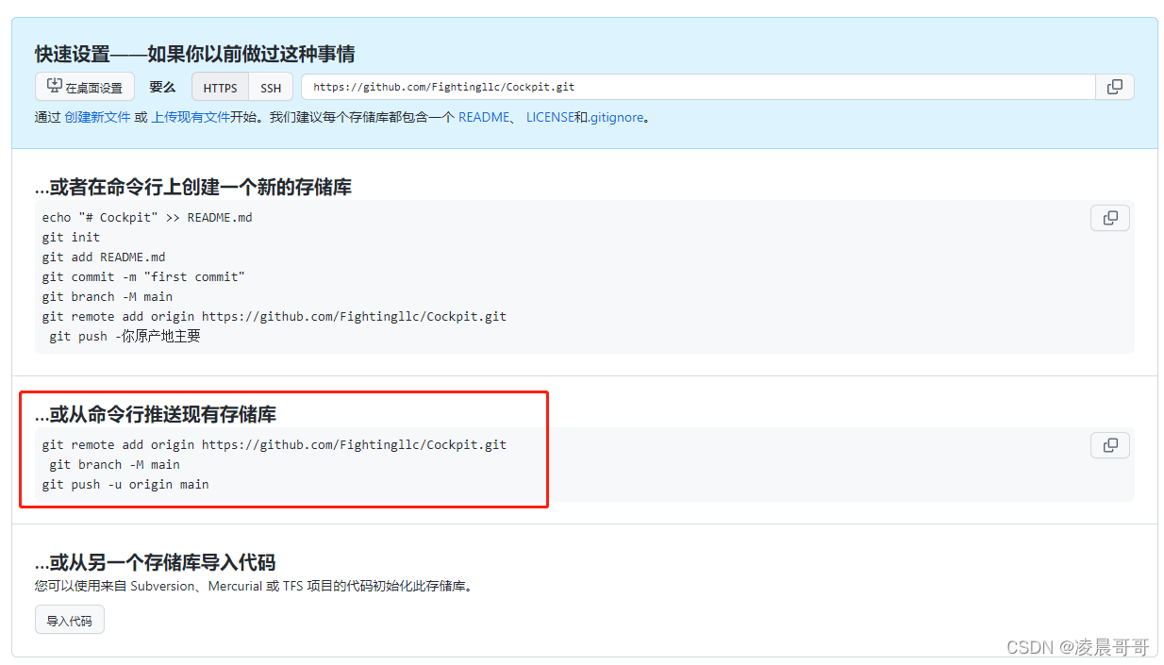Image resolution: width=1164 pixels, height=665 pixels.
Task: Click git remote add origin in the push-existing block
Action: click(274, 444)
